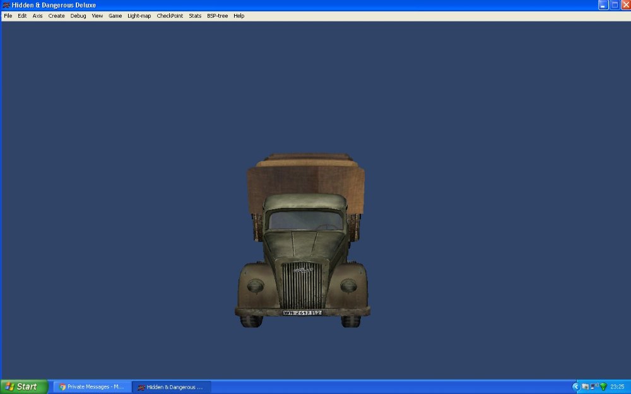Open the Game menu
The image size is (631, 394).
[x=115, y=16]
